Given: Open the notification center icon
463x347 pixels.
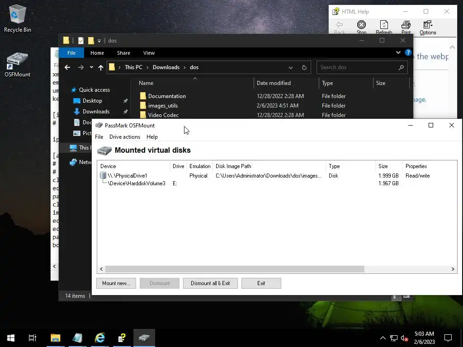Looking at the screenshot, I should coord(448,338).
